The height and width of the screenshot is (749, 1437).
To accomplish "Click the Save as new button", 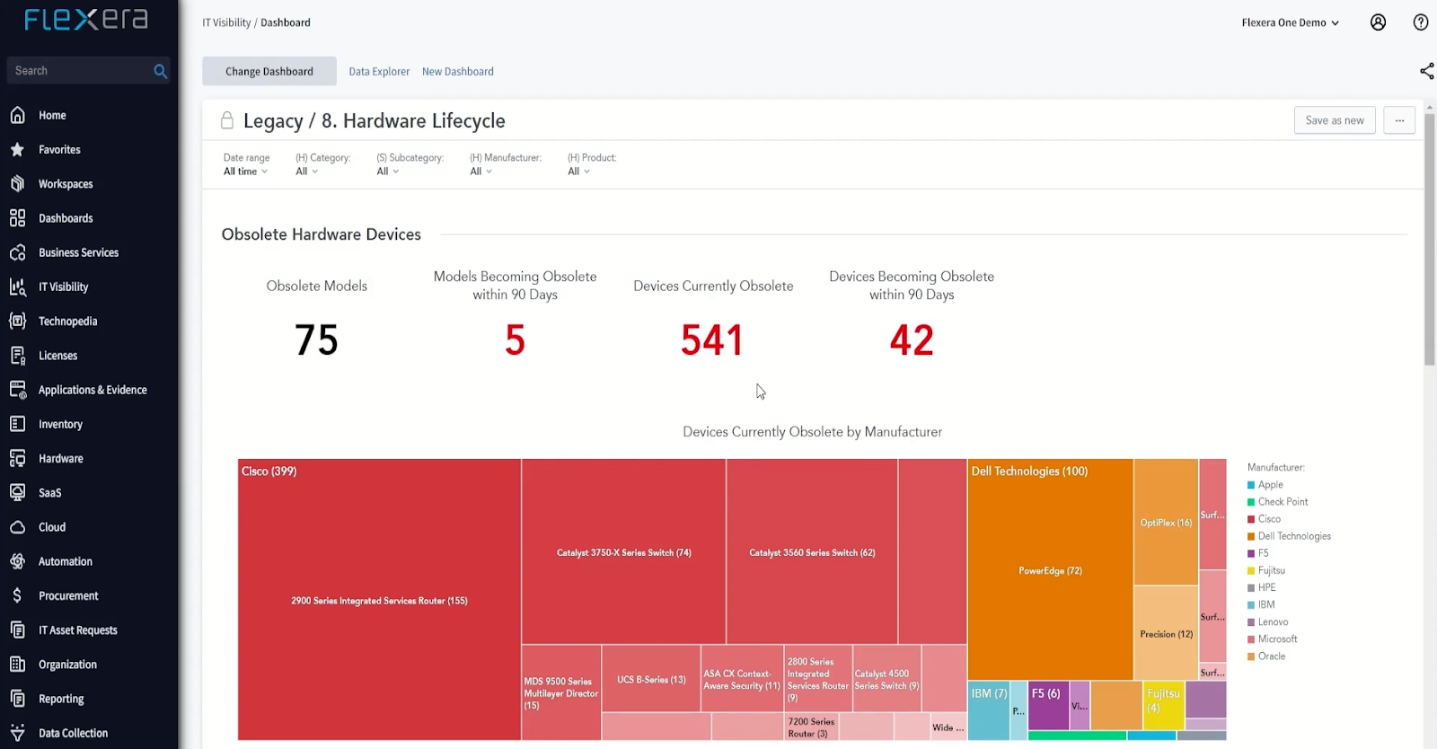I will tap(1334, 120).
